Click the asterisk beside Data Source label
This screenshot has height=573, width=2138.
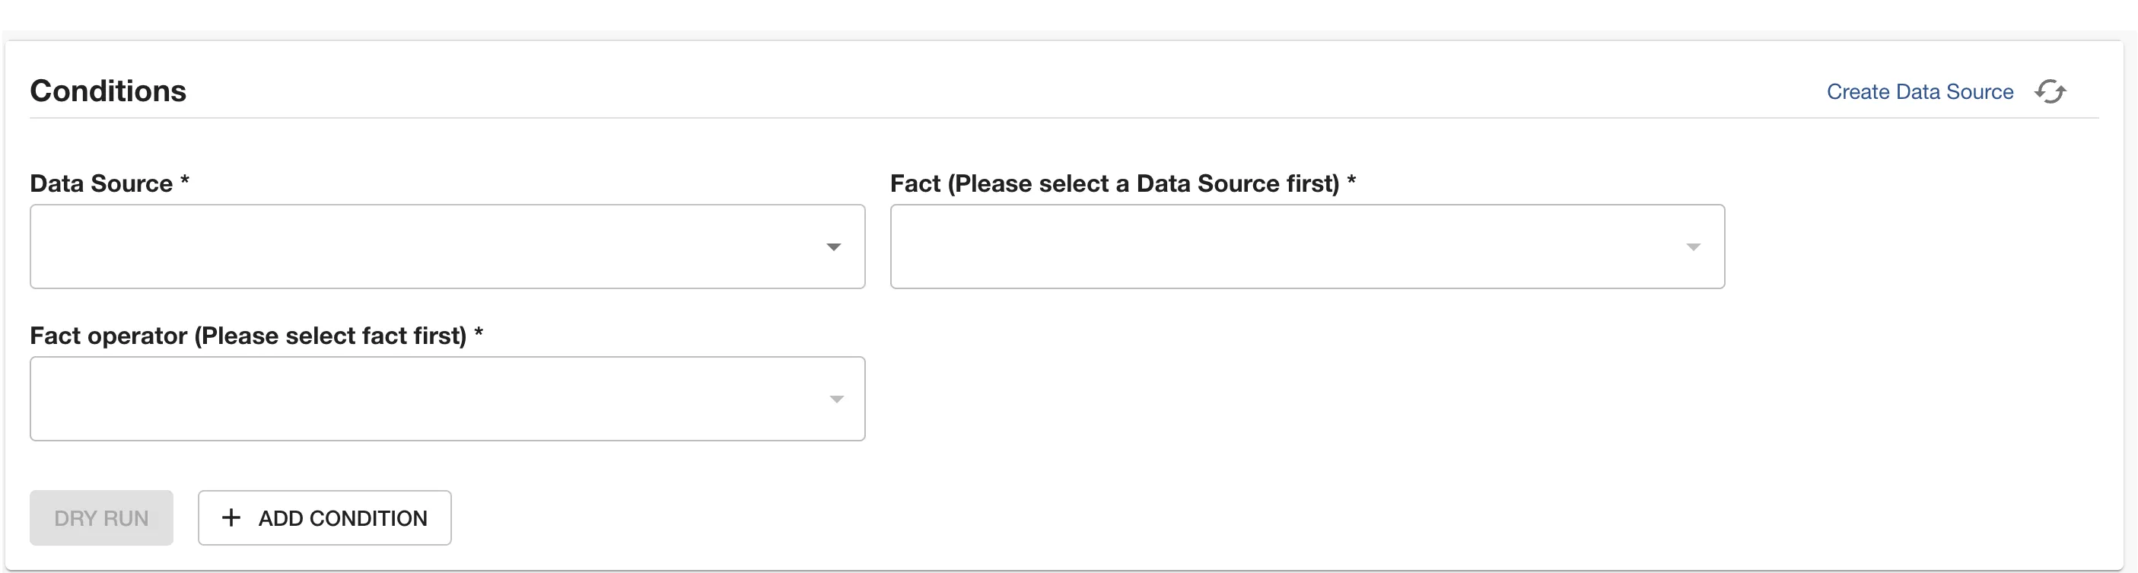(x=185, y=181)
